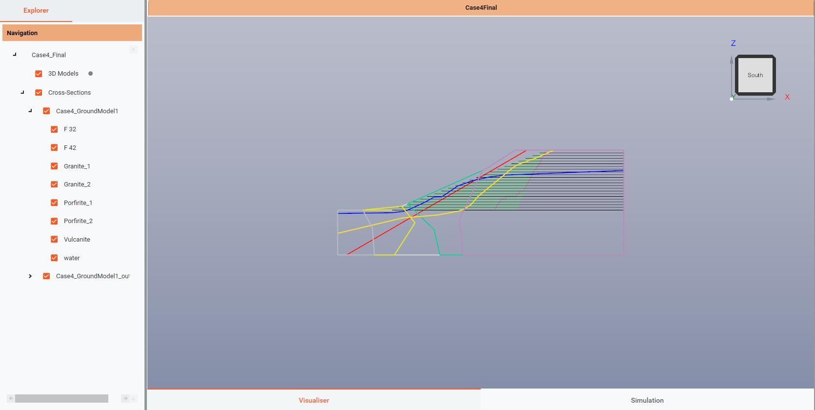Viewport: 815px width, 410px height.
Task: Toggle the Cross-Sections checkbox
Action: click(39, 92)
